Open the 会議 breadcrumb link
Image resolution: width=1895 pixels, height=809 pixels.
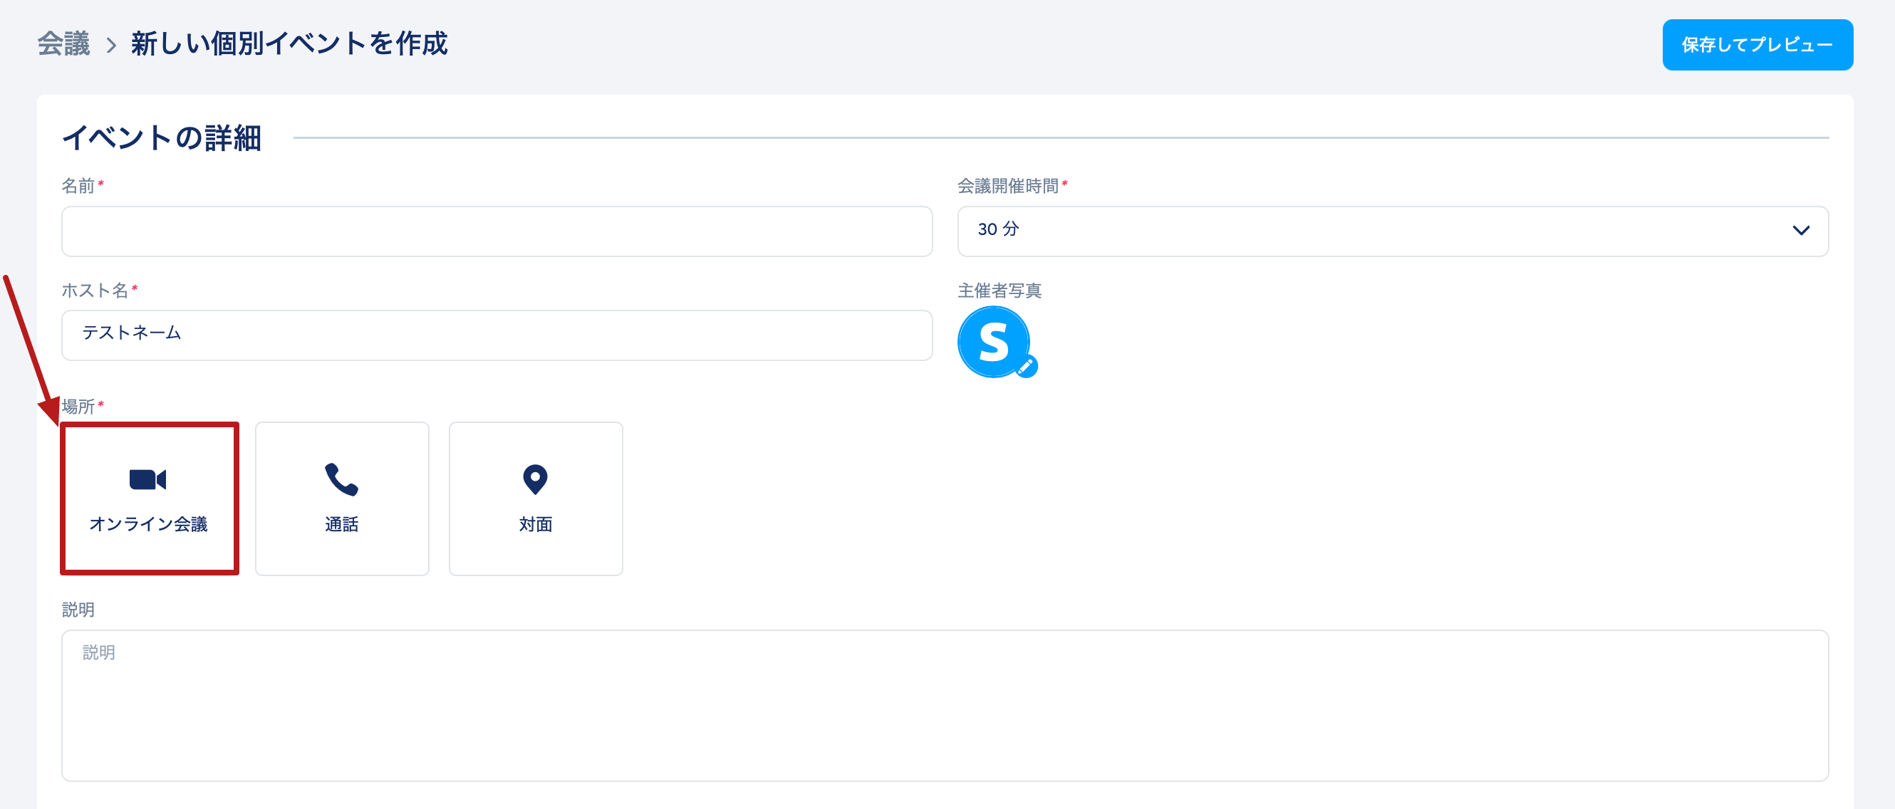63,44
